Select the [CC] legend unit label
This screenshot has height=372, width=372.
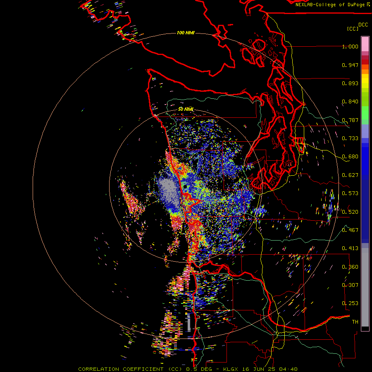(353, 29)
